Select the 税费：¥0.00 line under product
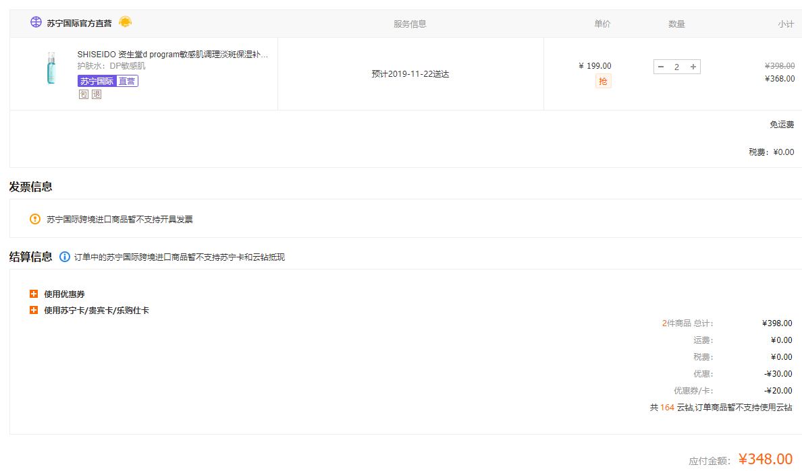Image resolution: width=802 pixels, height=471 pixels. click(772, 152)
